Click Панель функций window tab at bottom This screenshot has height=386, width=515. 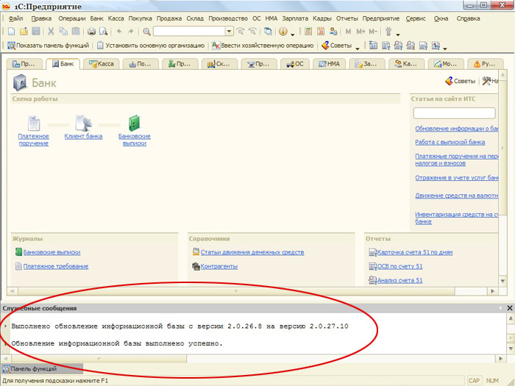click(42, 369)
